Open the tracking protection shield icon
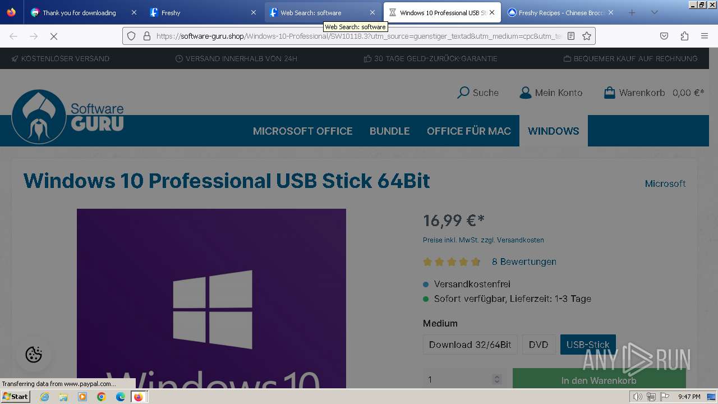718x404 pixels. [x=131, y=36]
